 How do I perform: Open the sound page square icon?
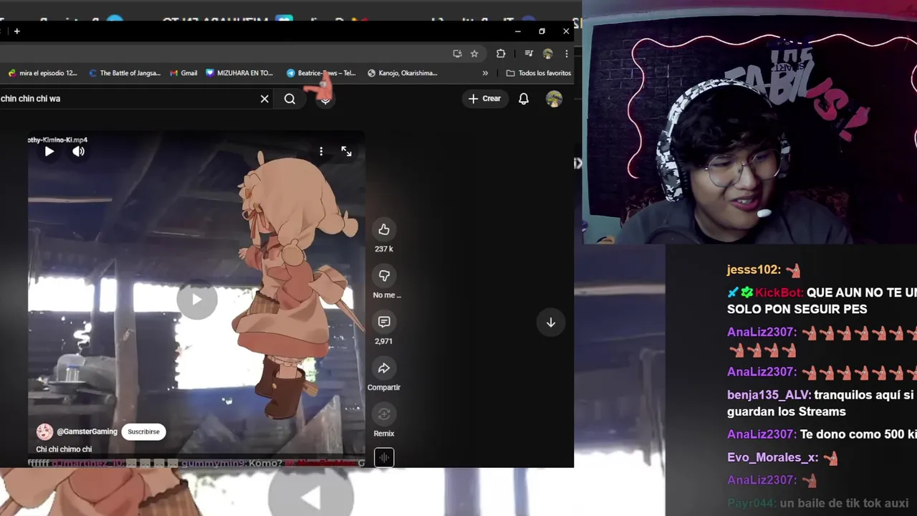384,457
